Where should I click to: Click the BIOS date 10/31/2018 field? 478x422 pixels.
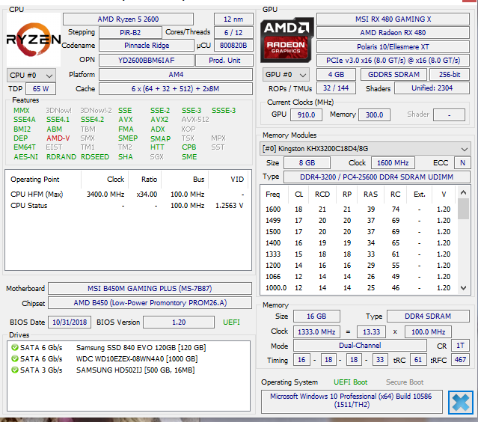pos(70,322)
